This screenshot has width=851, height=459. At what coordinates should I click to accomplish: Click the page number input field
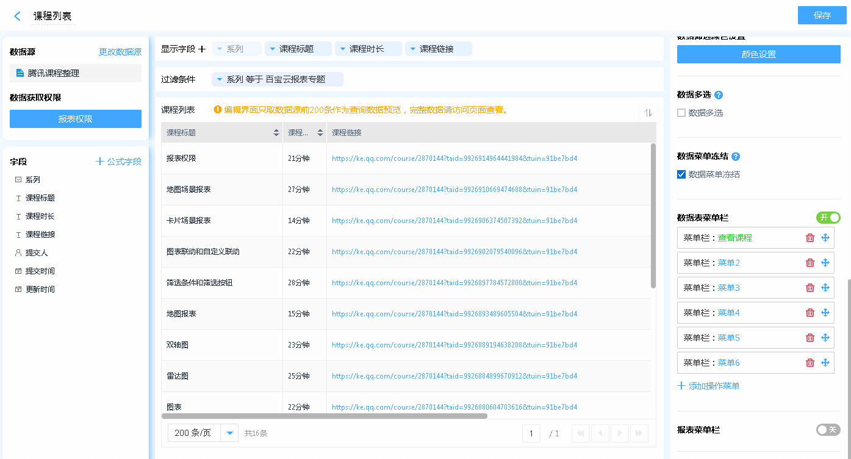(x=531, y=433)
